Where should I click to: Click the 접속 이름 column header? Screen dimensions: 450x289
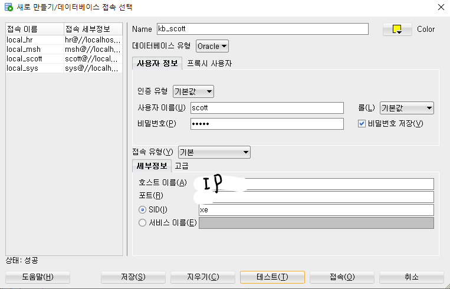click(x=35, y=29)
